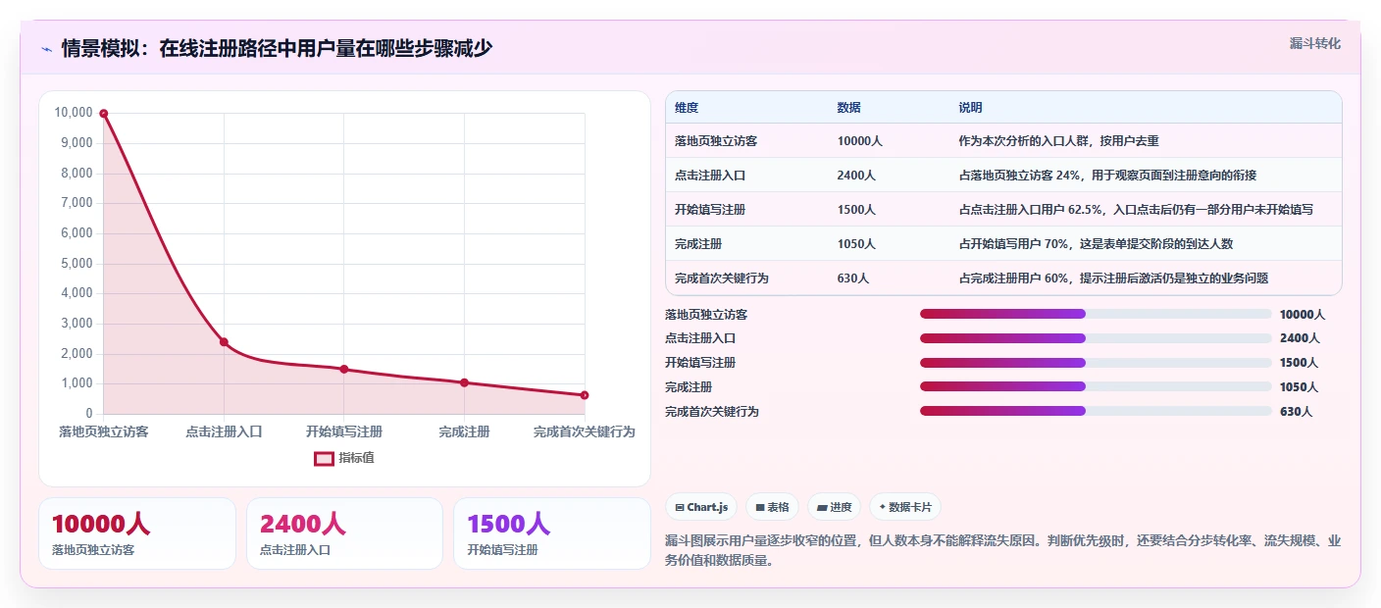
Task: Click the 2400人 table cell
Action: click(x=856, y=176)
